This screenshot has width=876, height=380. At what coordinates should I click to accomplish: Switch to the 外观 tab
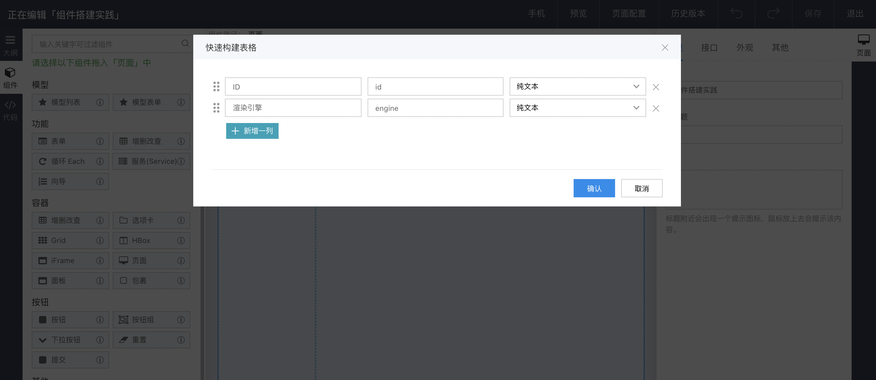(x=745, y=47)
